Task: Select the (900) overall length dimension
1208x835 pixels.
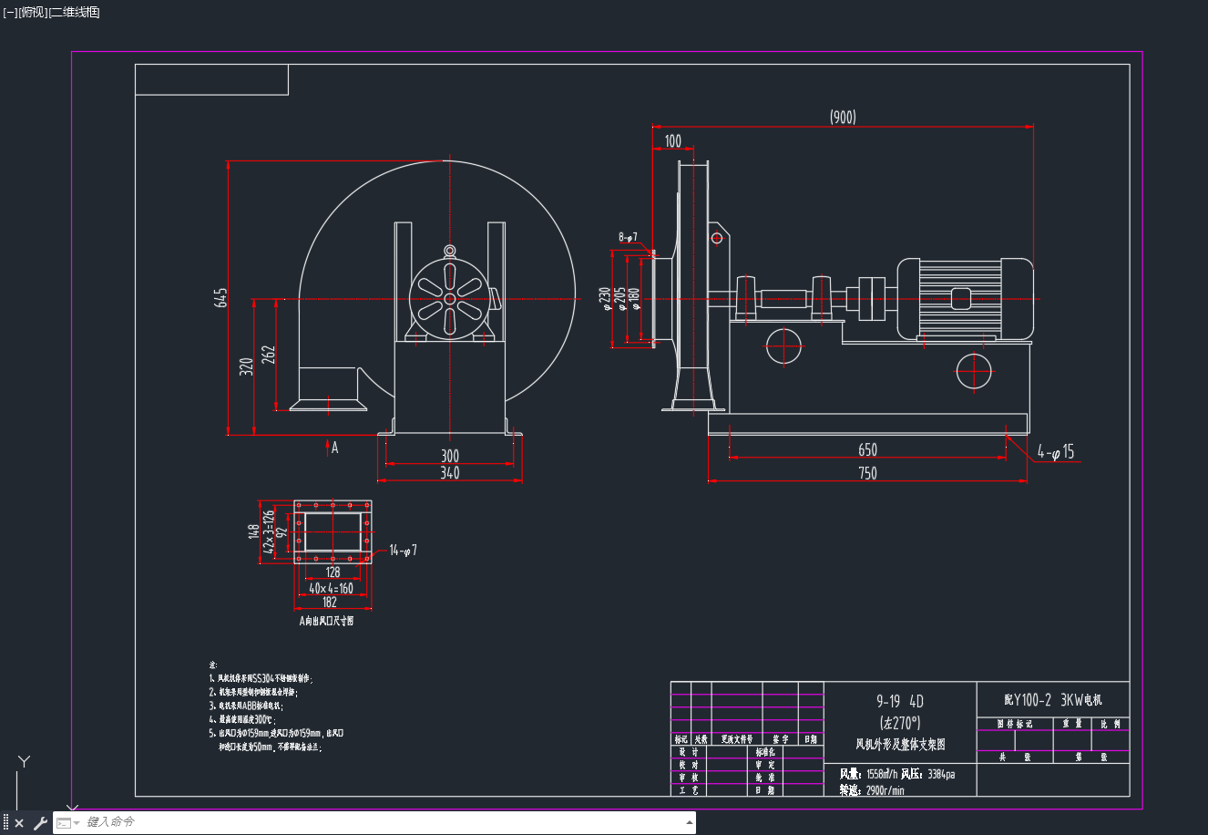Action: point(843,117)
